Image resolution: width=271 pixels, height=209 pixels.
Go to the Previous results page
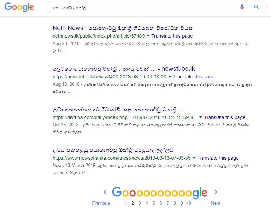pyautogui.click(x=101, y=203)
